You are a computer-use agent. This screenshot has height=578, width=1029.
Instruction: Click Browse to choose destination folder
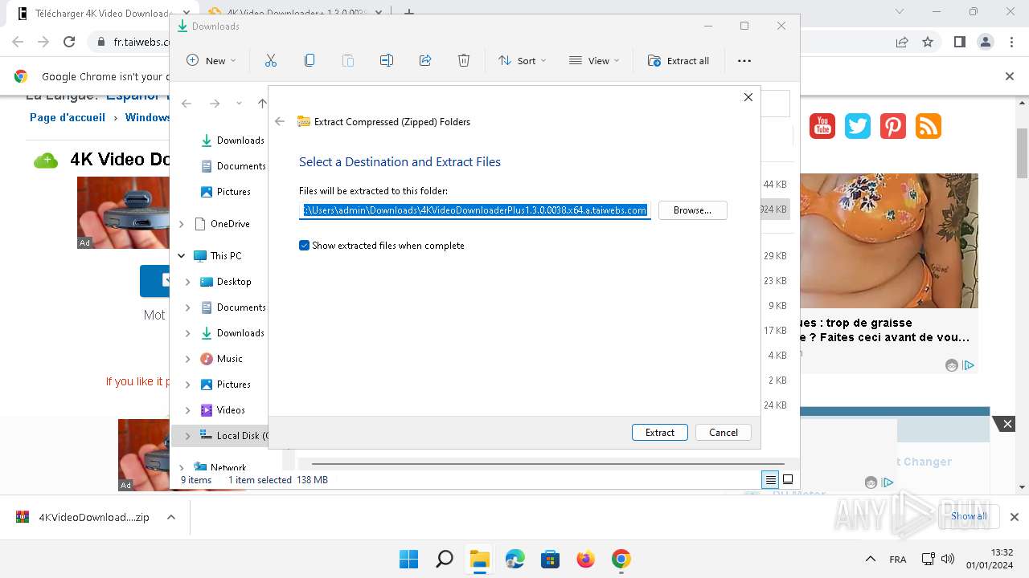[693, 210]
